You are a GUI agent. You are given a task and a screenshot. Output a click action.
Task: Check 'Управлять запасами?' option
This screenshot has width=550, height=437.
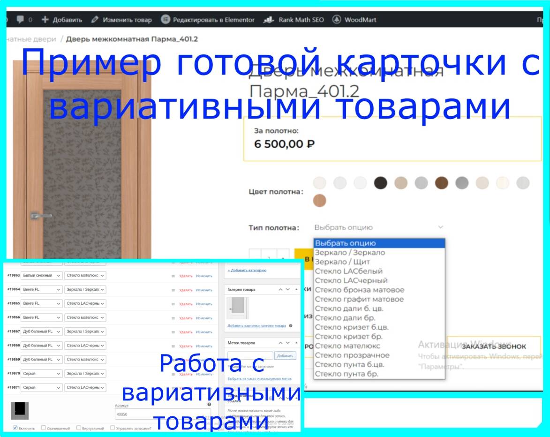point(113,428)
